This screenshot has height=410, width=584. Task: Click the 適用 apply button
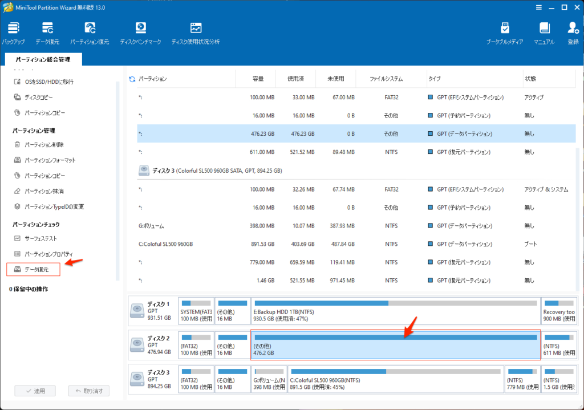point(34,391)
